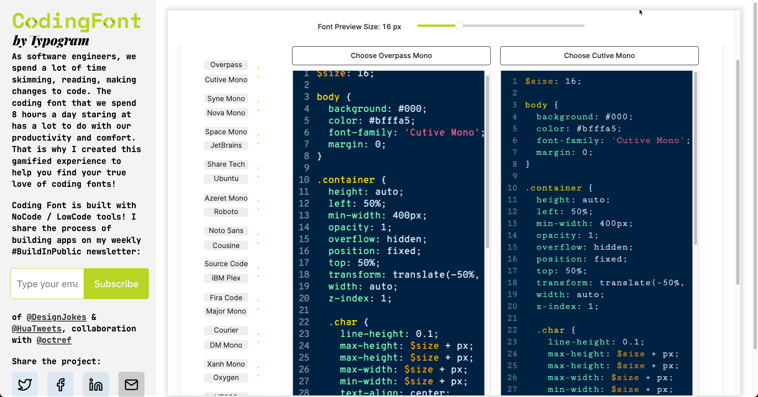The image size is (758, 397).
Task: Select Cousine in the bracket
Action: pos(226,246)
